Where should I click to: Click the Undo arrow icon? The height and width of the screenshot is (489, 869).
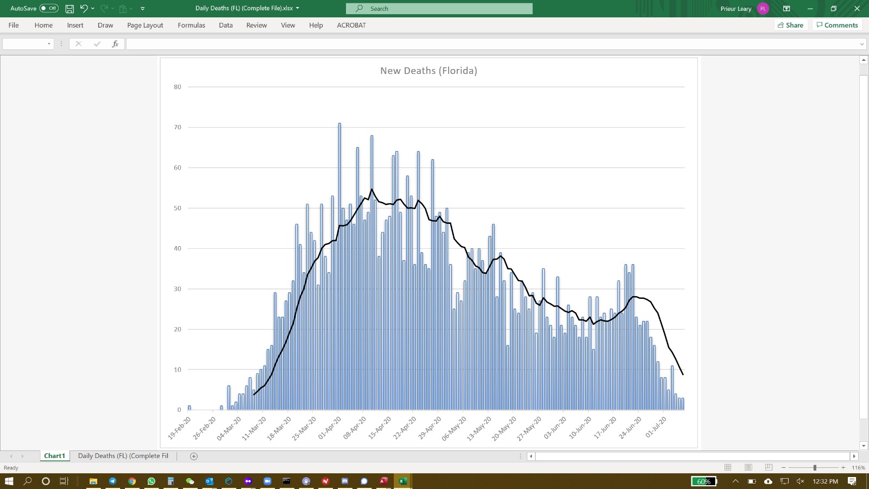point(84,9)
